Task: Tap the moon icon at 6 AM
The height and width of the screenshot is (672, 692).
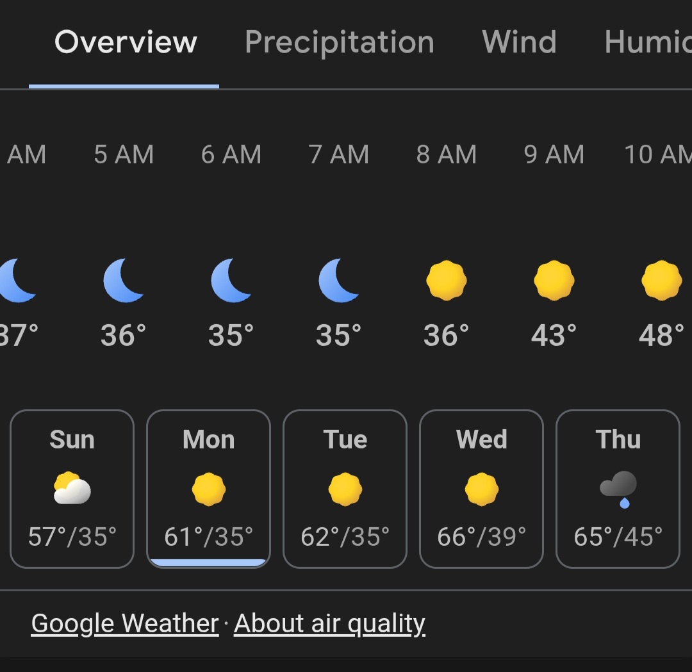Action: pos(231,281)
